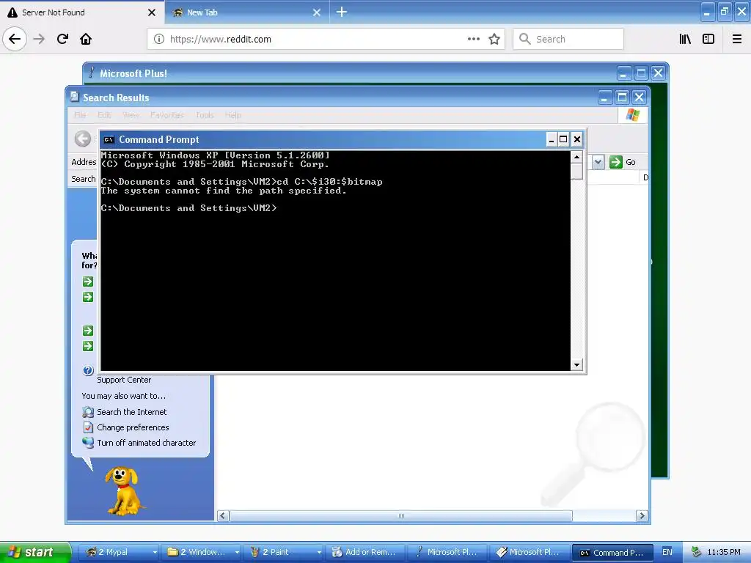The height and width of the screenshot is (563, 751).
Task: Focus the browser Search box
Action: click(x=568, y=39)
